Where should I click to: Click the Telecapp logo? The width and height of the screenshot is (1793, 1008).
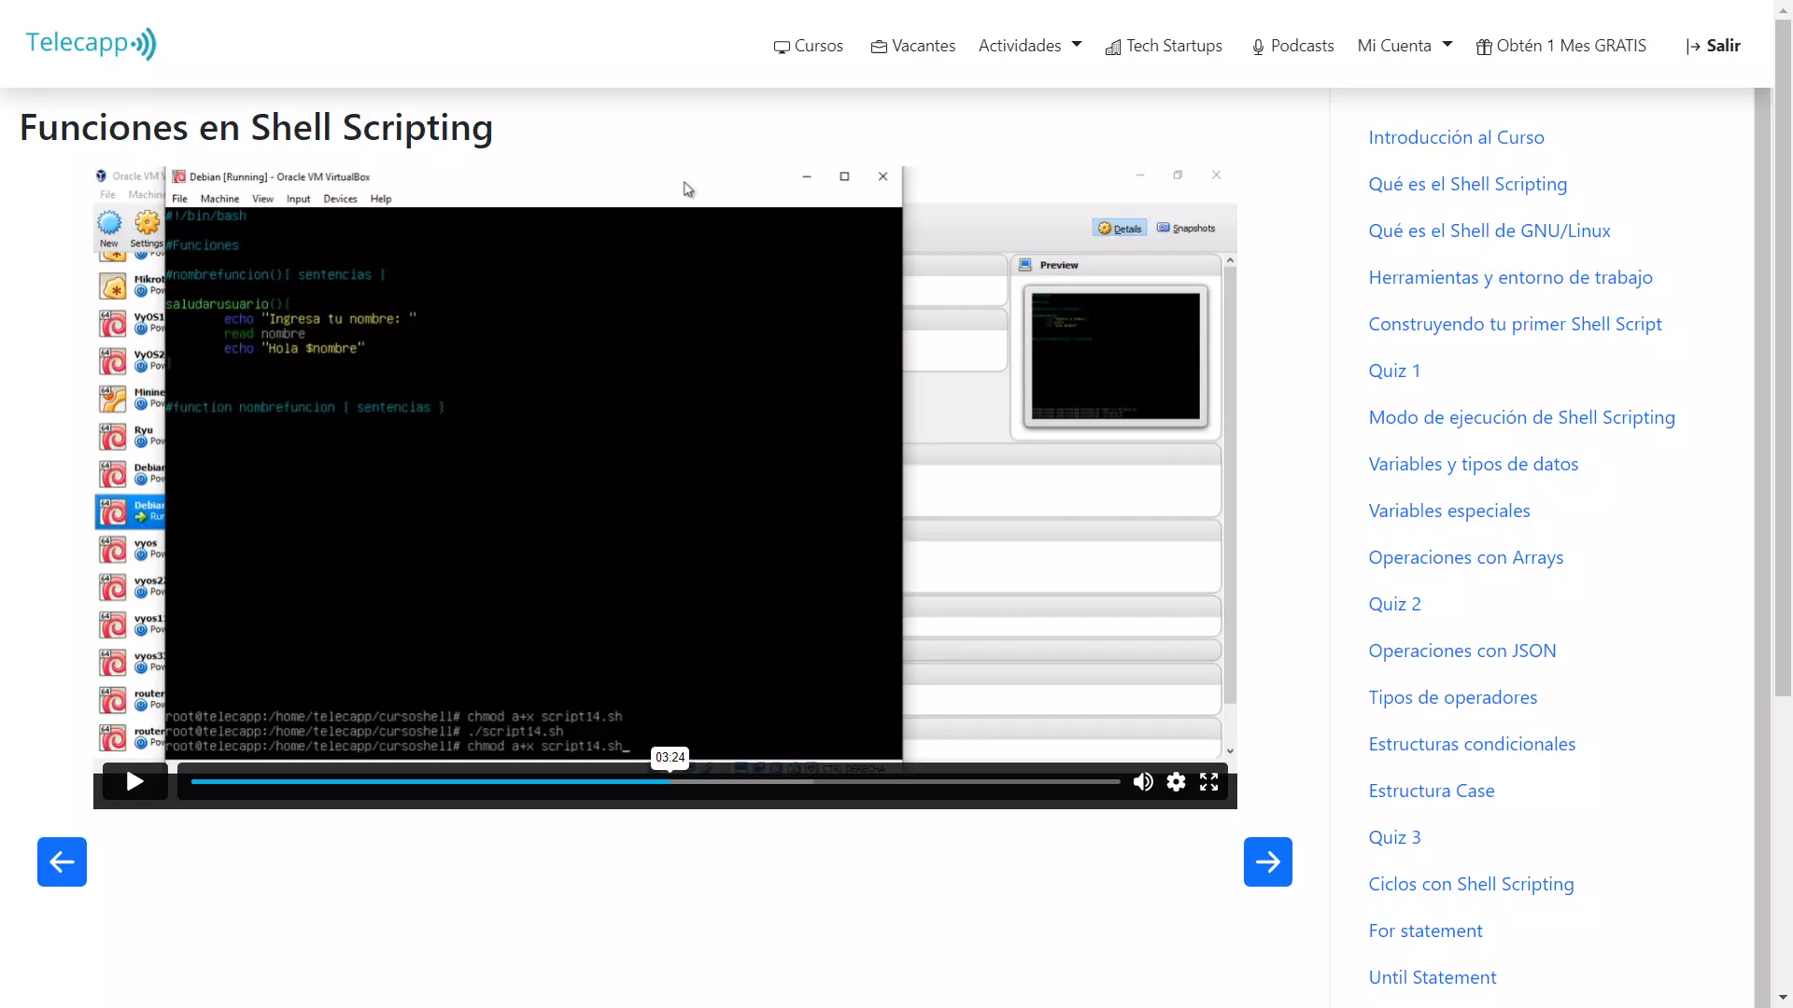coord(91,44)
